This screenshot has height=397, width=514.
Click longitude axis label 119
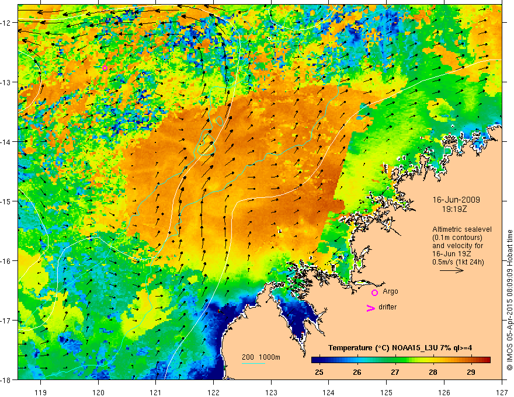coord(41,392)
